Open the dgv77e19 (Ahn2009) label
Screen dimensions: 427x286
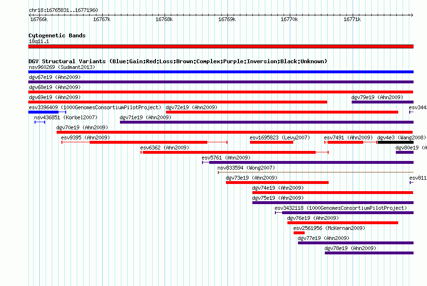click(323, 238)
